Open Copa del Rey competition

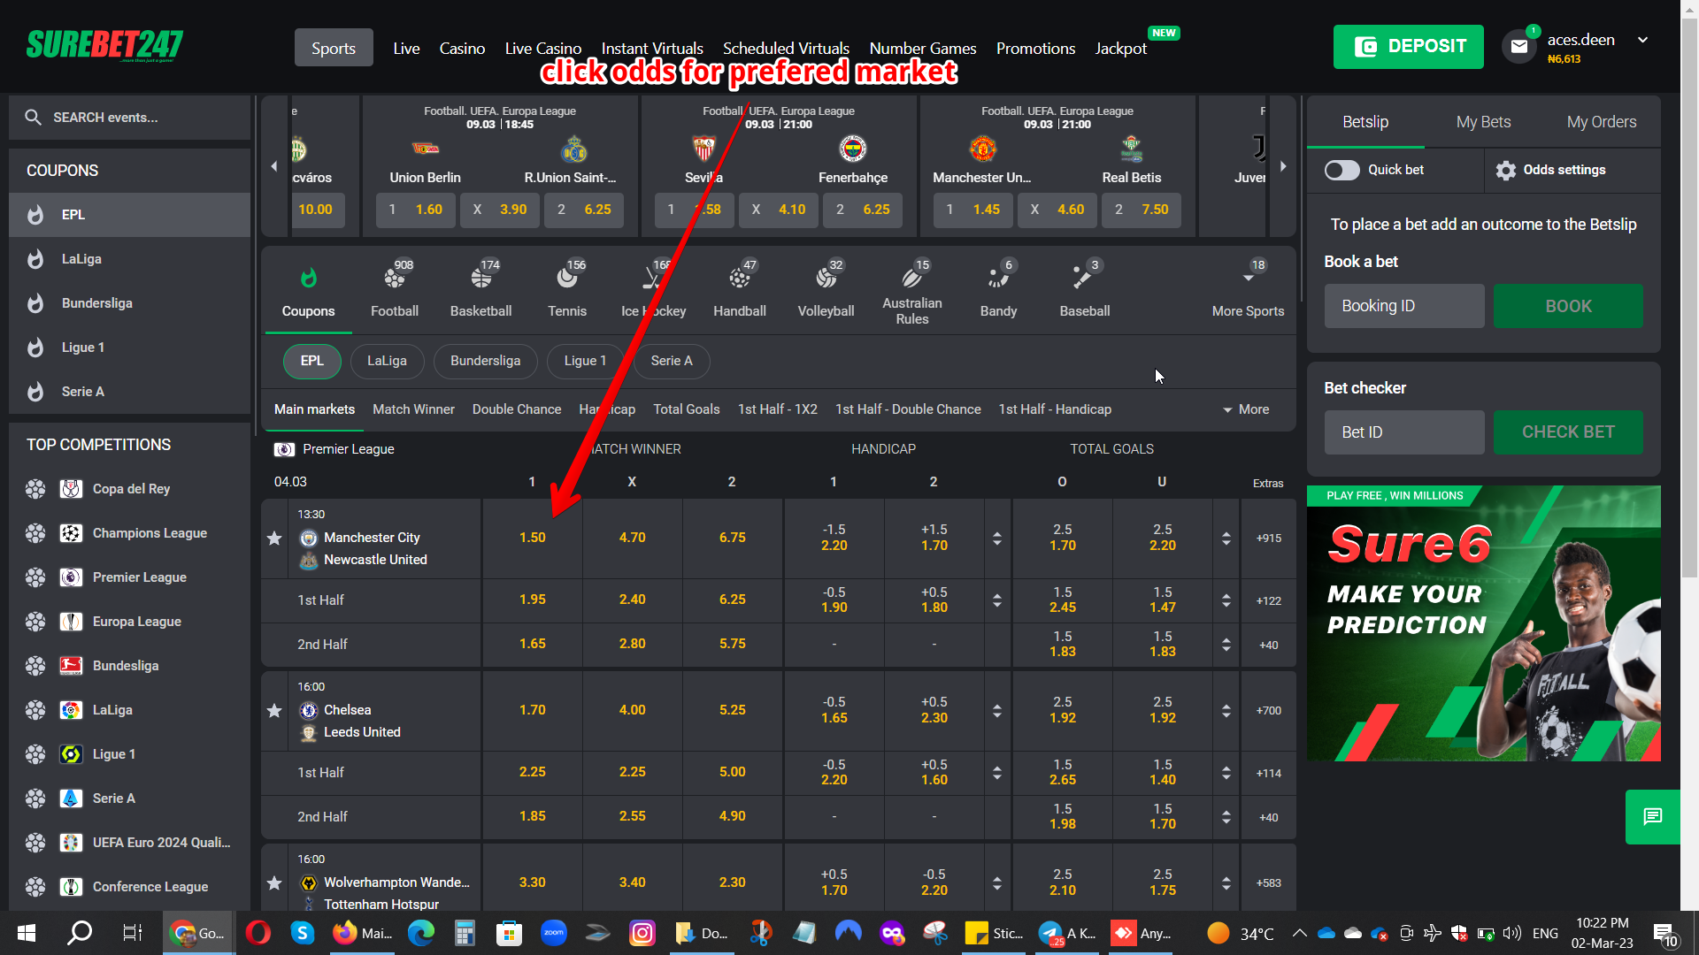tap(131, 489)
